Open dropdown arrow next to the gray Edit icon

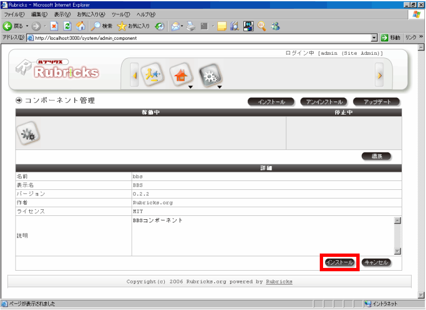tap(213, 26)
